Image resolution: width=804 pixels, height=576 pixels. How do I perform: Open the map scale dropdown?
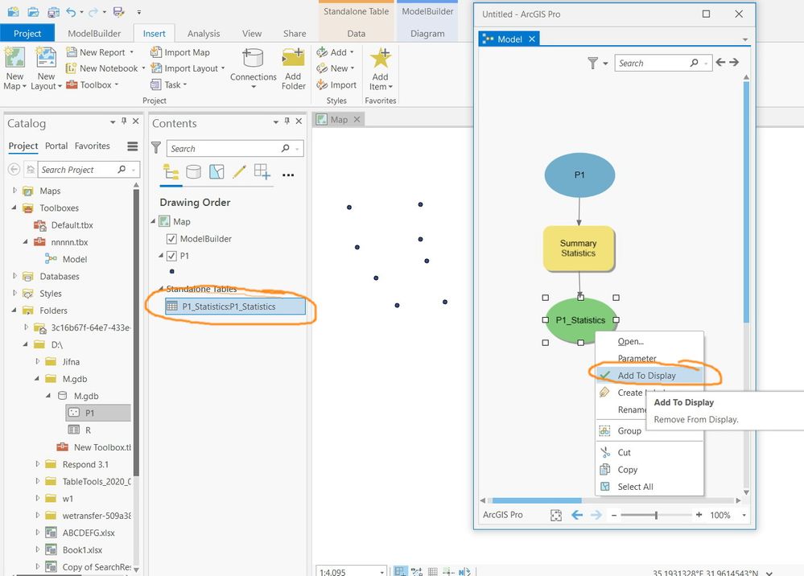tap(381, 571)
